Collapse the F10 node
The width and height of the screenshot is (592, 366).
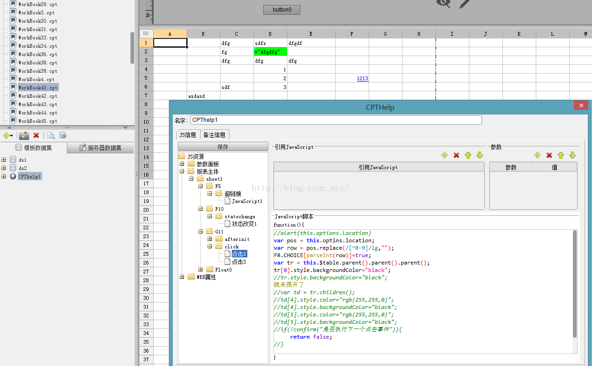[201, 209]
